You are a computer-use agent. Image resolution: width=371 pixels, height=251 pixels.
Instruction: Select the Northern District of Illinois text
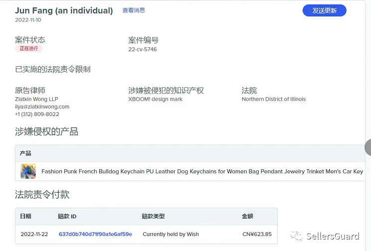click(274, 99)
